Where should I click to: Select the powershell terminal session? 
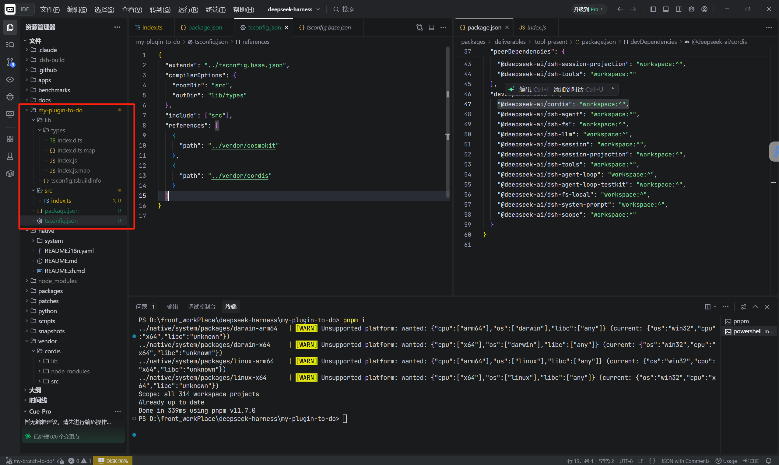pyautogui.click(x=750, y=331)
